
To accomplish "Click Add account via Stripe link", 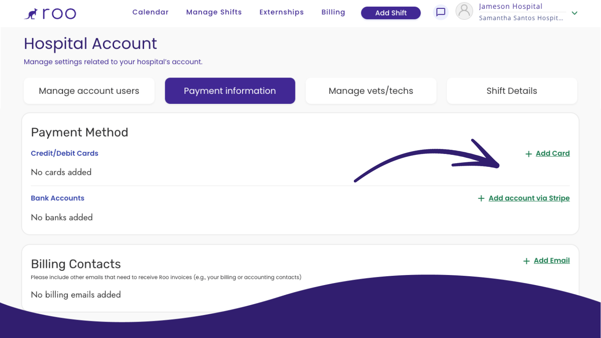I will pos(529,198).
